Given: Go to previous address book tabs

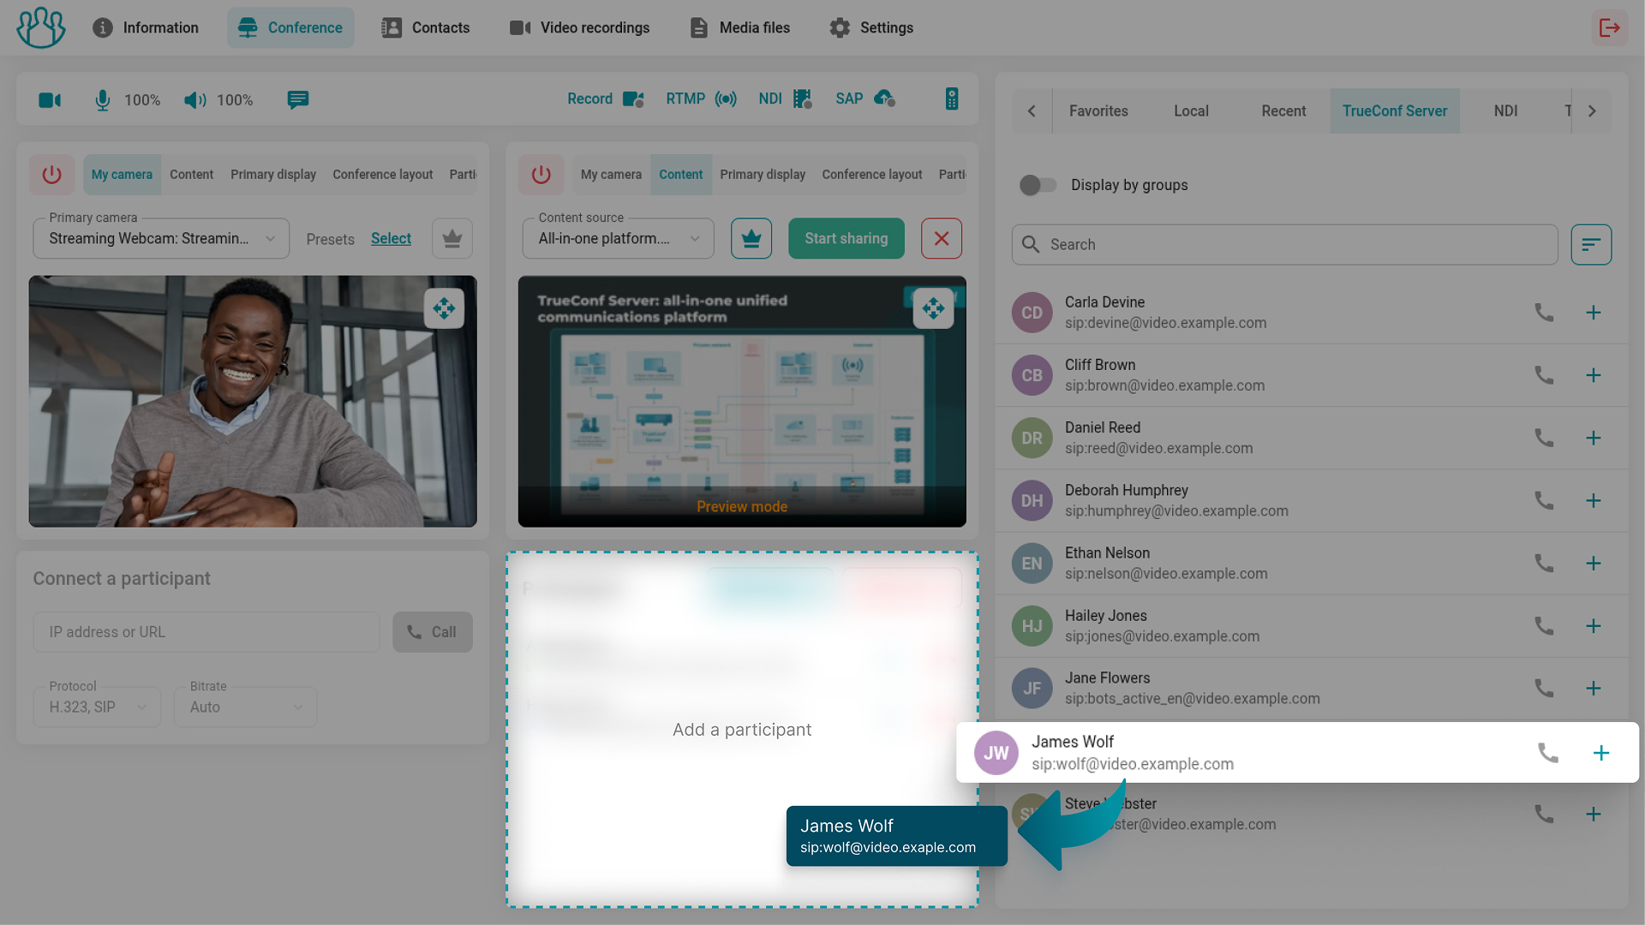Looking at the screenshot, I should (1032, 111).
